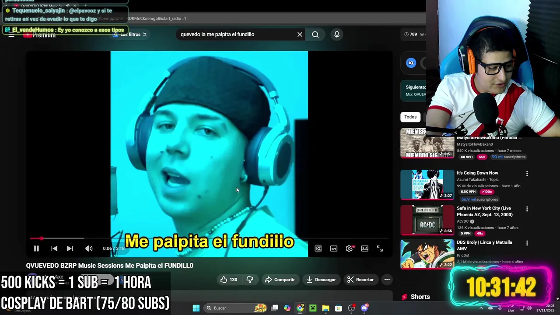Toggle subtitles on the video player

click(334, 248)
